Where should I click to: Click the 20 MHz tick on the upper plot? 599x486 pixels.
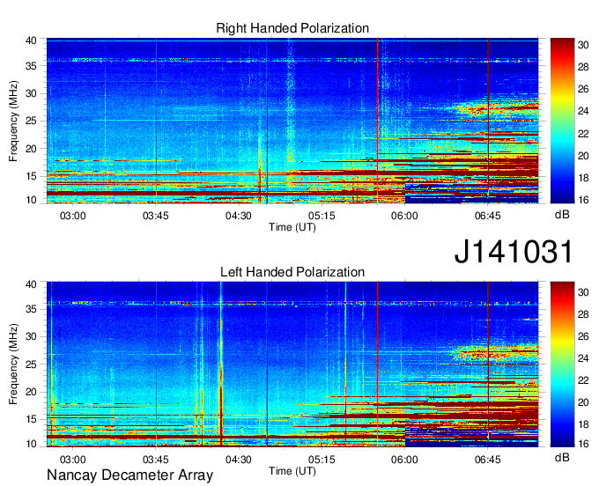[x=31, y=149]
